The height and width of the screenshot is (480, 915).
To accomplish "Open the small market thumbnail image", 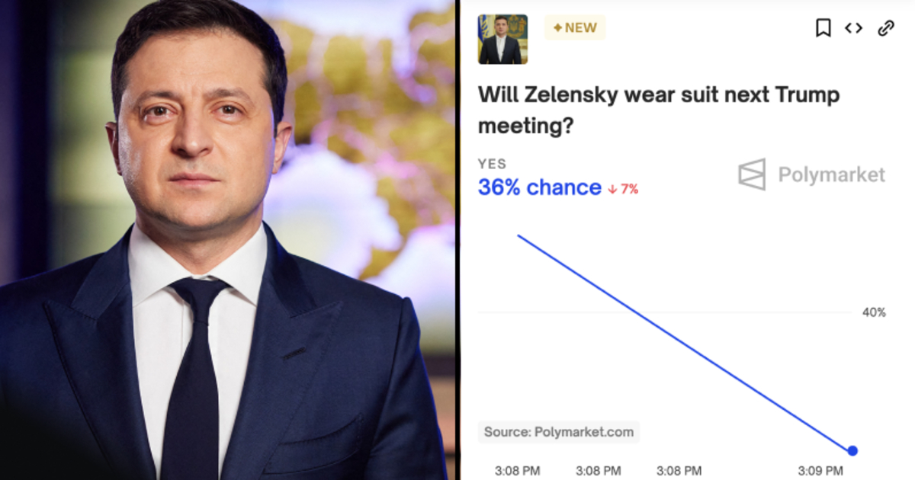I will pos(502,39).
